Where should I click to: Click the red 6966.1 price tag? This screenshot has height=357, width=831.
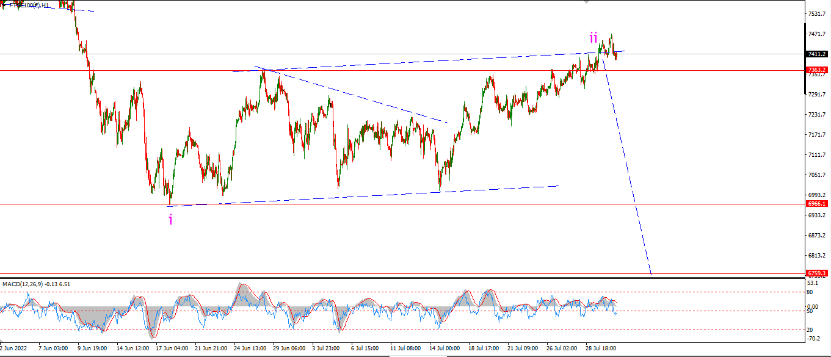point(817,204)
